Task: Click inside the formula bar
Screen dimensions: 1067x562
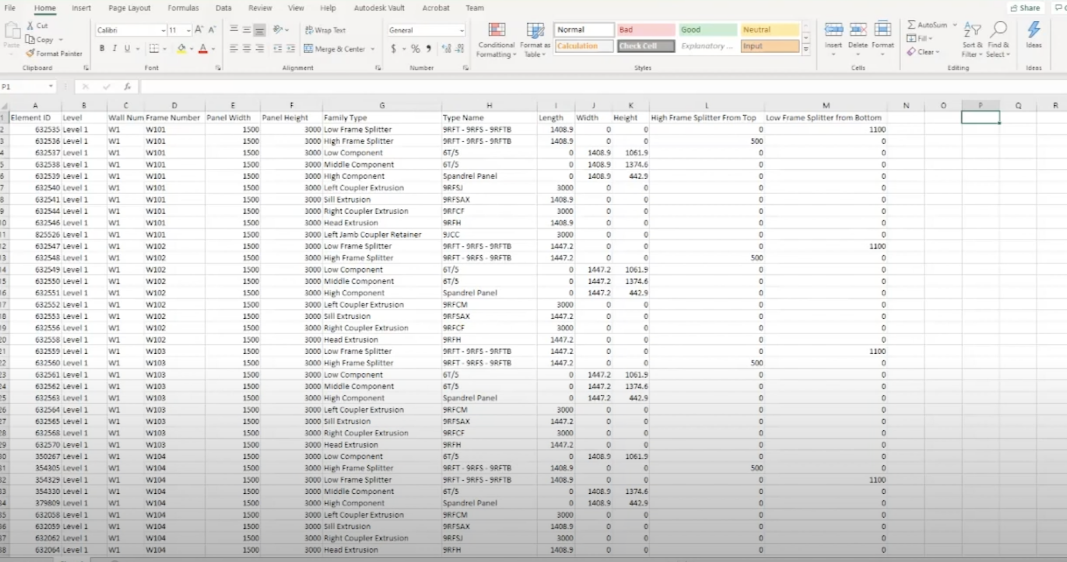Action: point(313,86)
